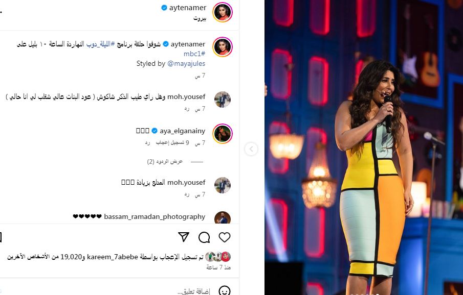
Task: Open aytenamer profile picture in post header
Action: coord(223,12)
